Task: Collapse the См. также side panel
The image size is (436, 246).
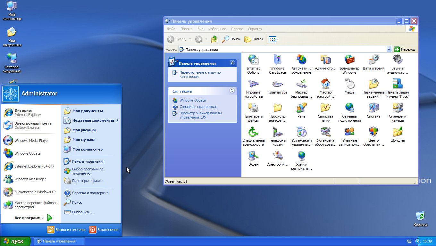Action: (x=232, y=91)
